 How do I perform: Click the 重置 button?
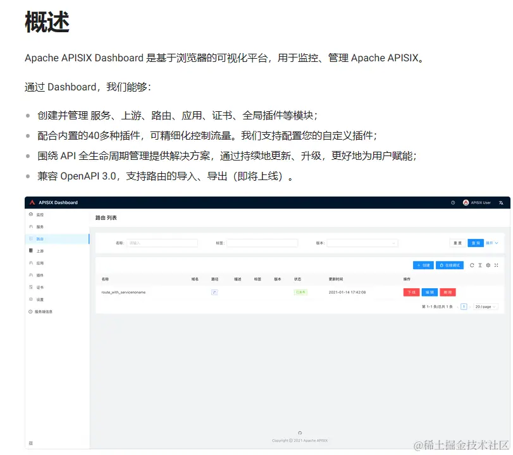coord(457,243)
